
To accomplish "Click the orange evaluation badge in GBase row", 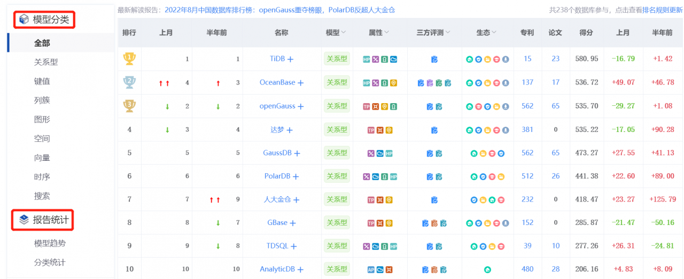I will click(x=434, y=223).
